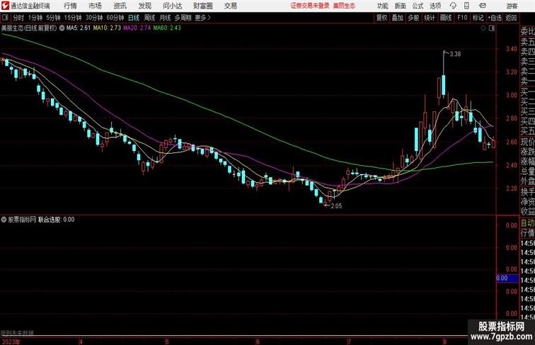Click the red 美丽生态 label in title bar
The height and width of the screenshot is (345, 535).
[x=344, y=6]
